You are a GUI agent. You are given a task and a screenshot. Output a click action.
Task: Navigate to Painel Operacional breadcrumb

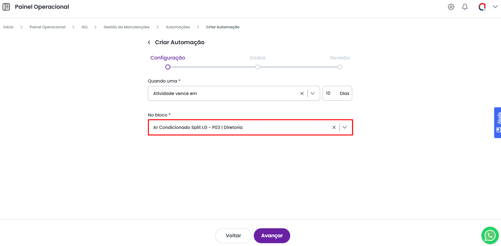pos(47,27)
